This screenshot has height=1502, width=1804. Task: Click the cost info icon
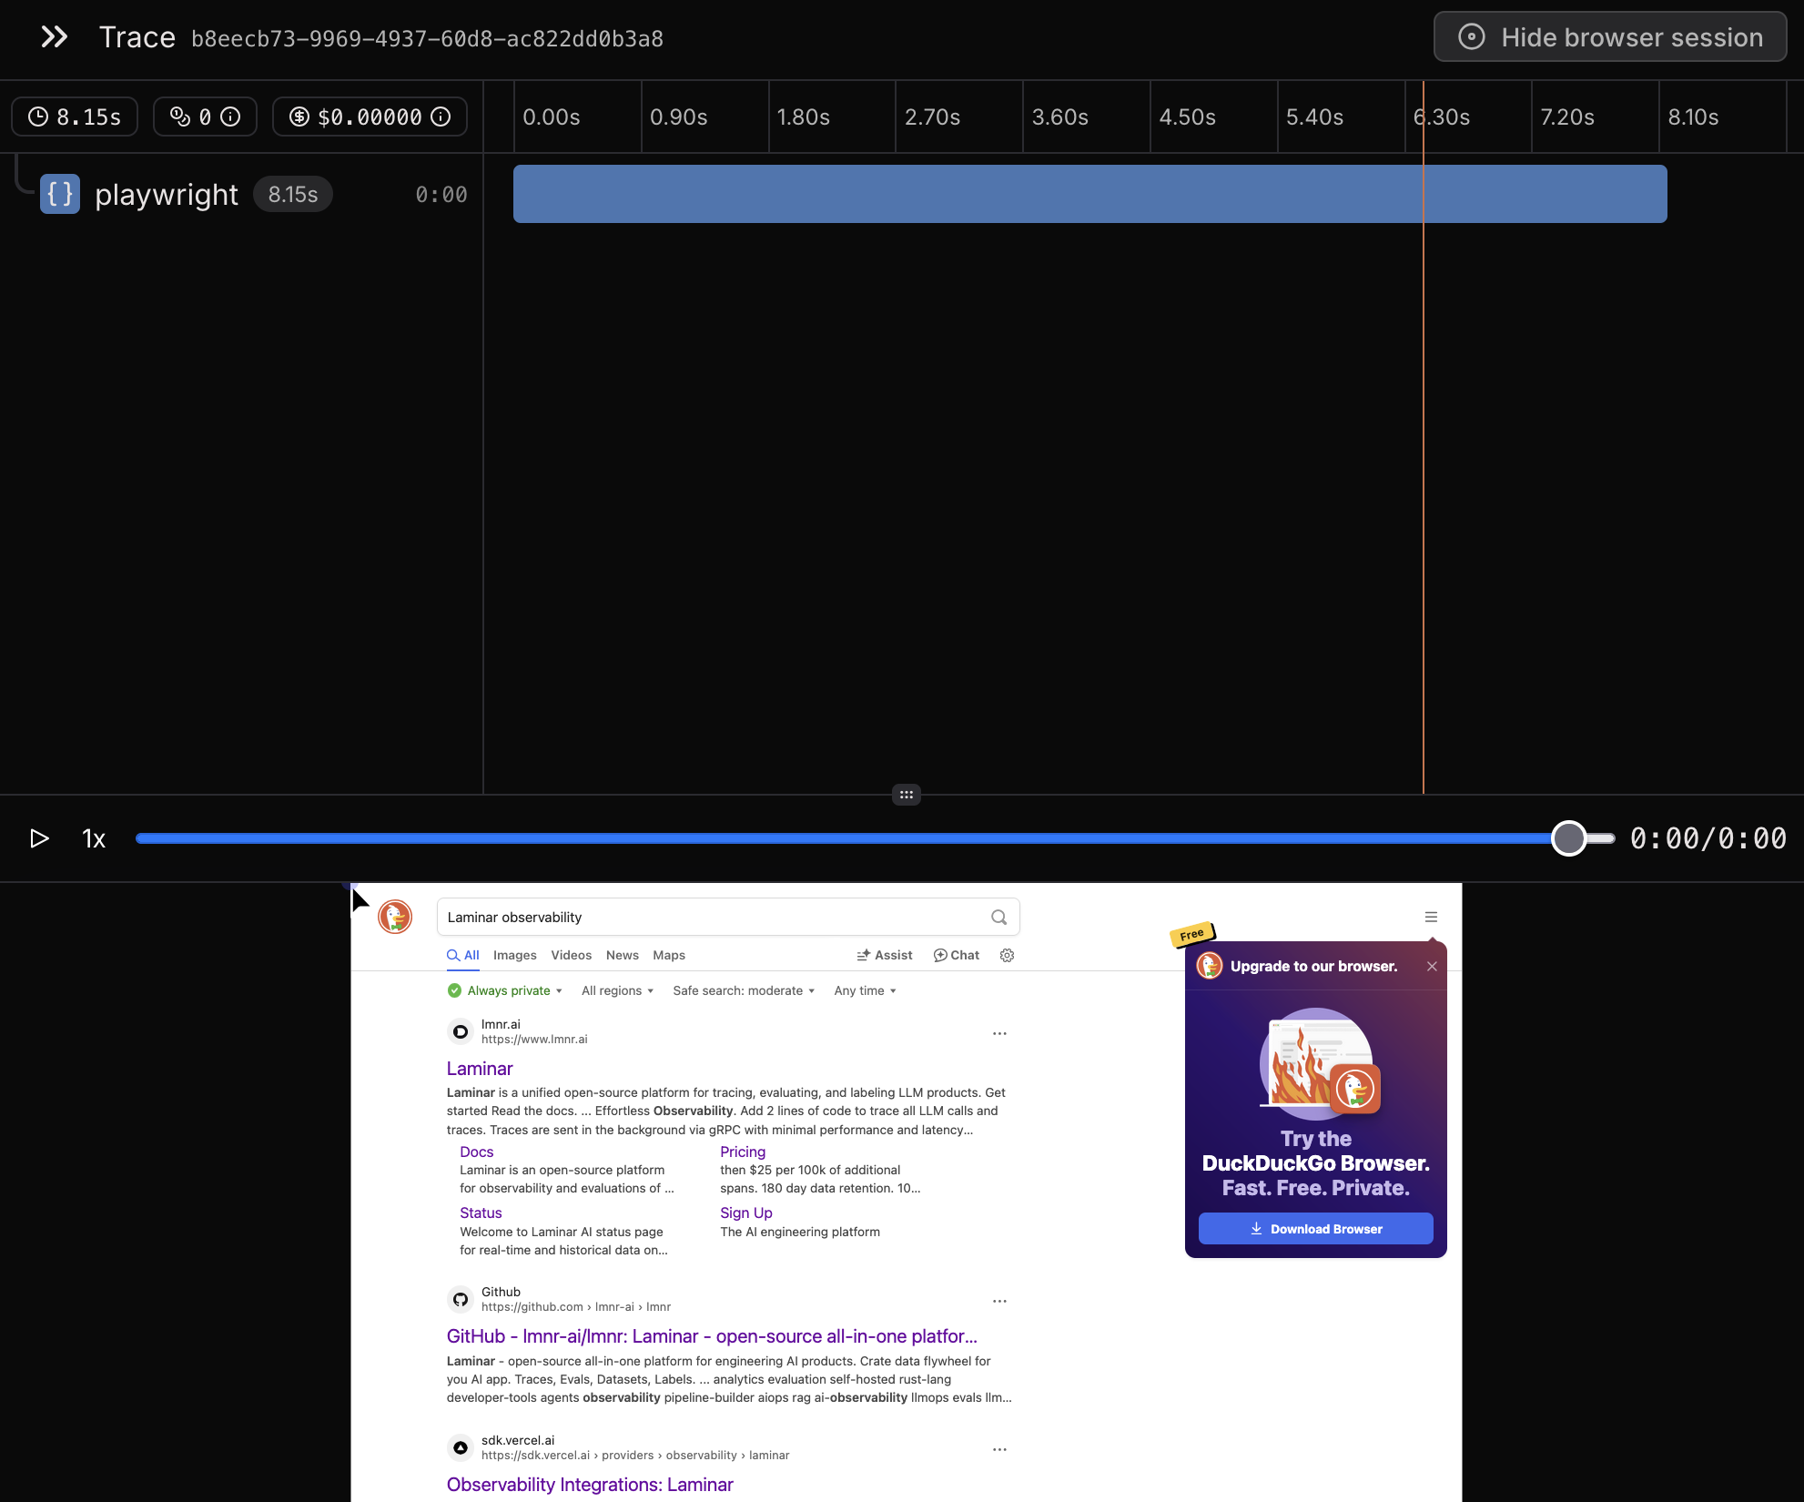point(441,117)
